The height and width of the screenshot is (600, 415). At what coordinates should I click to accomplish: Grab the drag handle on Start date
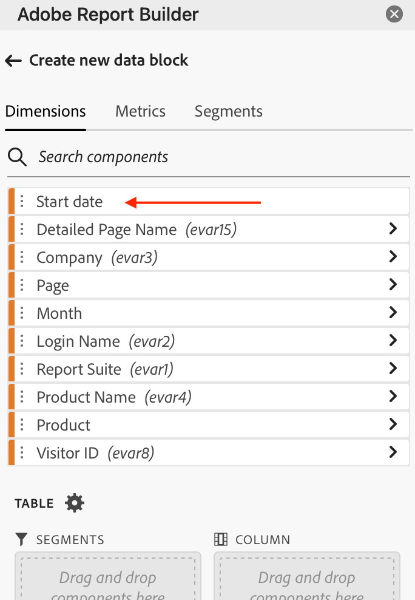pos(22,201)
